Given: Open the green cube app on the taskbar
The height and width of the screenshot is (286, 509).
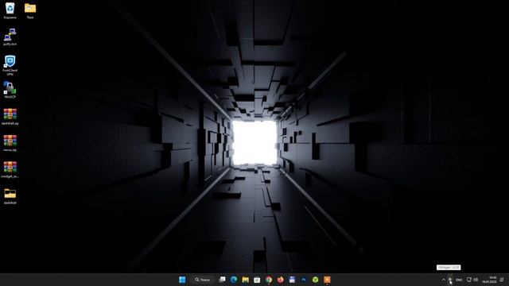Looking at the screenshot, I should 316,280.
